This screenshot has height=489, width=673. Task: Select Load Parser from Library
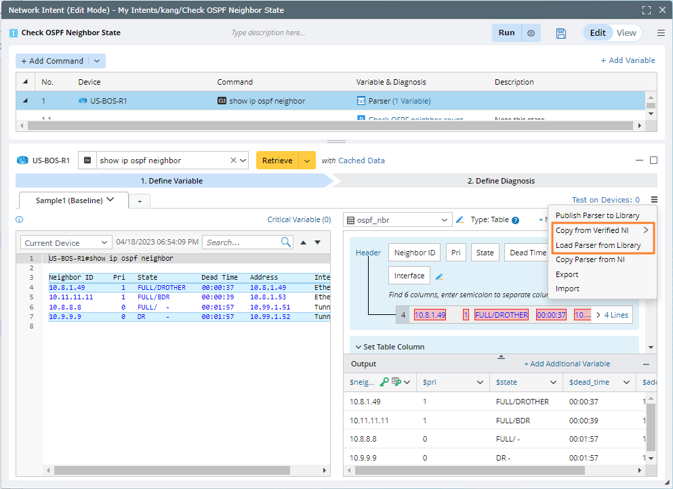[598, 245]
